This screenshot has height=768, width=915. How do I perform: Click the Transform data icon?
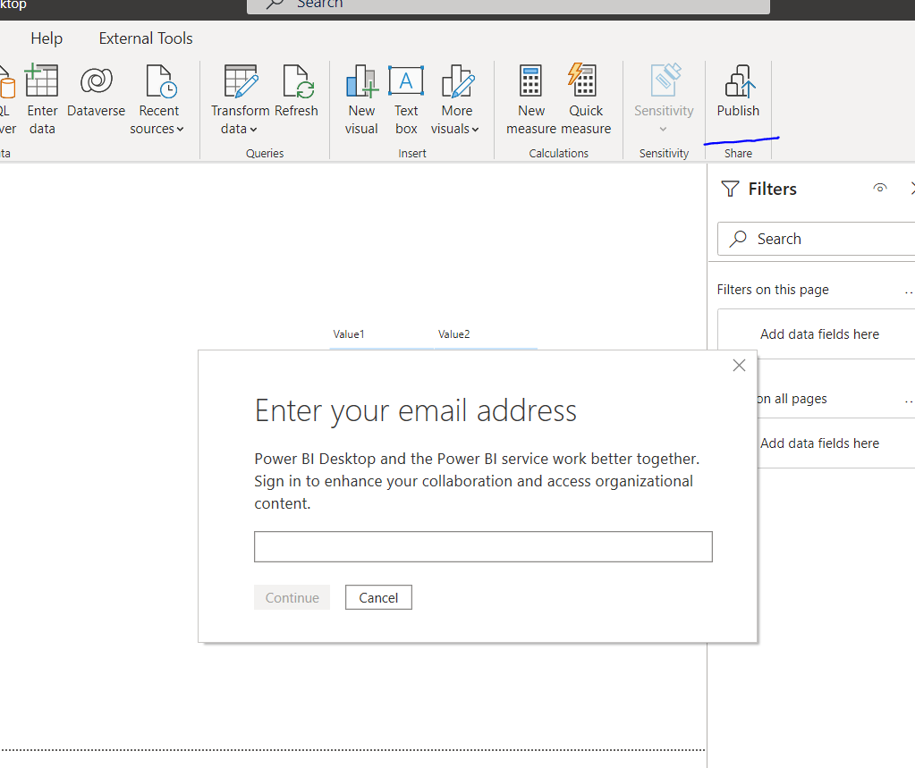(241, 81)
